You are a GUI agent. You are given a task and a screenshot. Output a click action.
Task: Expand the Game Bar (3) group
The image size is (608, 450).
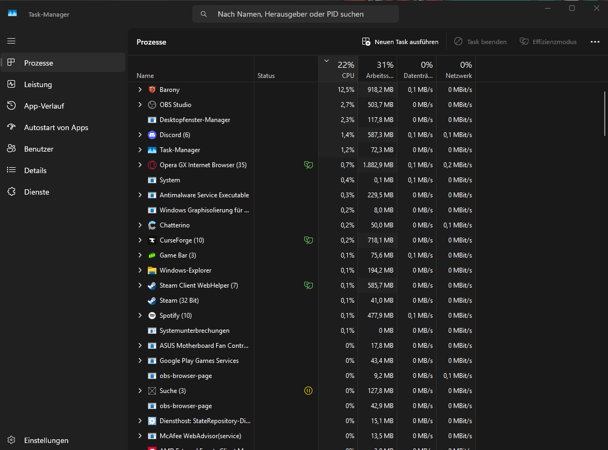click(140, 255)
